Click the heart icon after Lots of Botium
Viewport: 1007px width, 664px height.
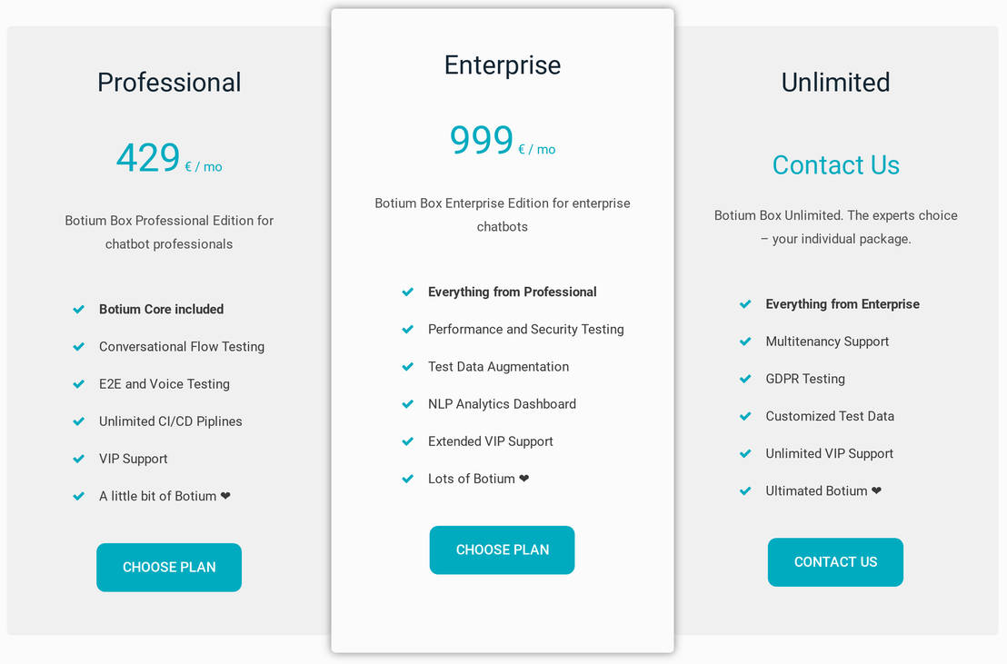pos(526,478)
